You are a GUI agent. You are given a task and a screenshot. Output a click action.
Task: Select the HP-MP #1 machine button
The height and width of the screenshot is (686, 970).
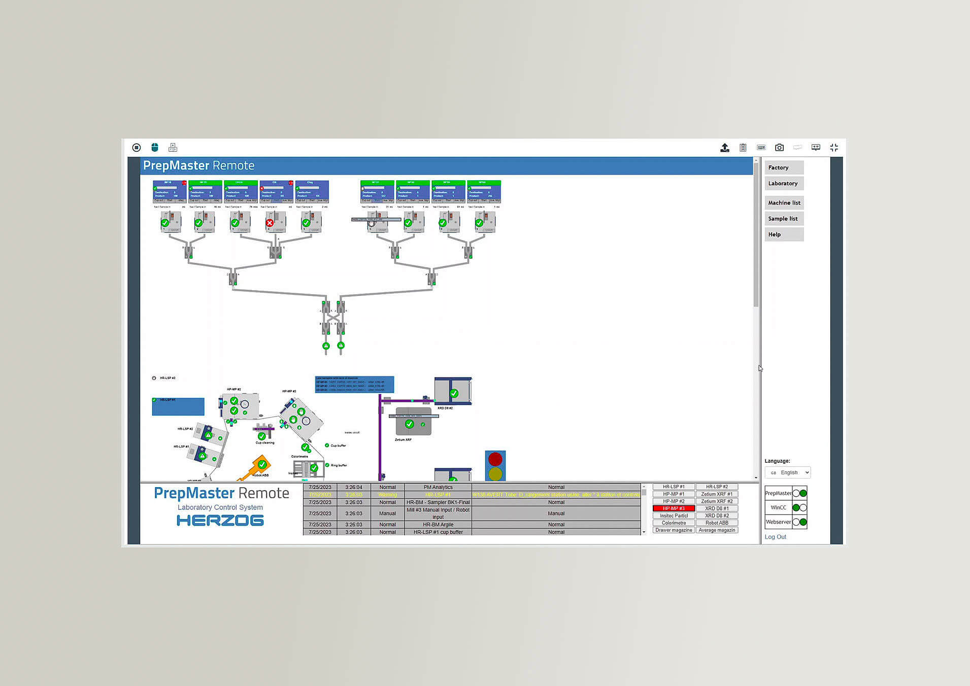tap(674, 494)
